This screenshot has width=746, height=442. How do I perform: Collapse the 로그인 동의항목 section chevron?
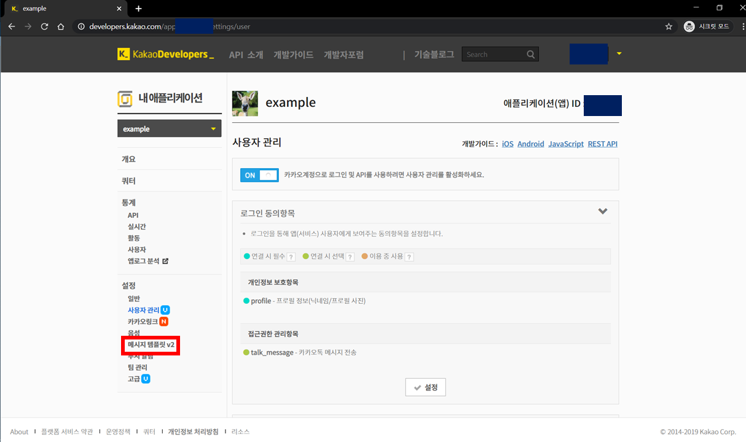(x=603, y=212)
